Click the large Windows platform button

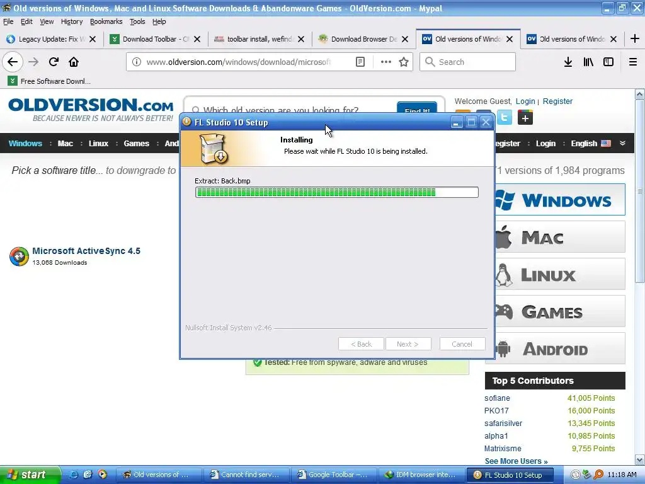560,200
